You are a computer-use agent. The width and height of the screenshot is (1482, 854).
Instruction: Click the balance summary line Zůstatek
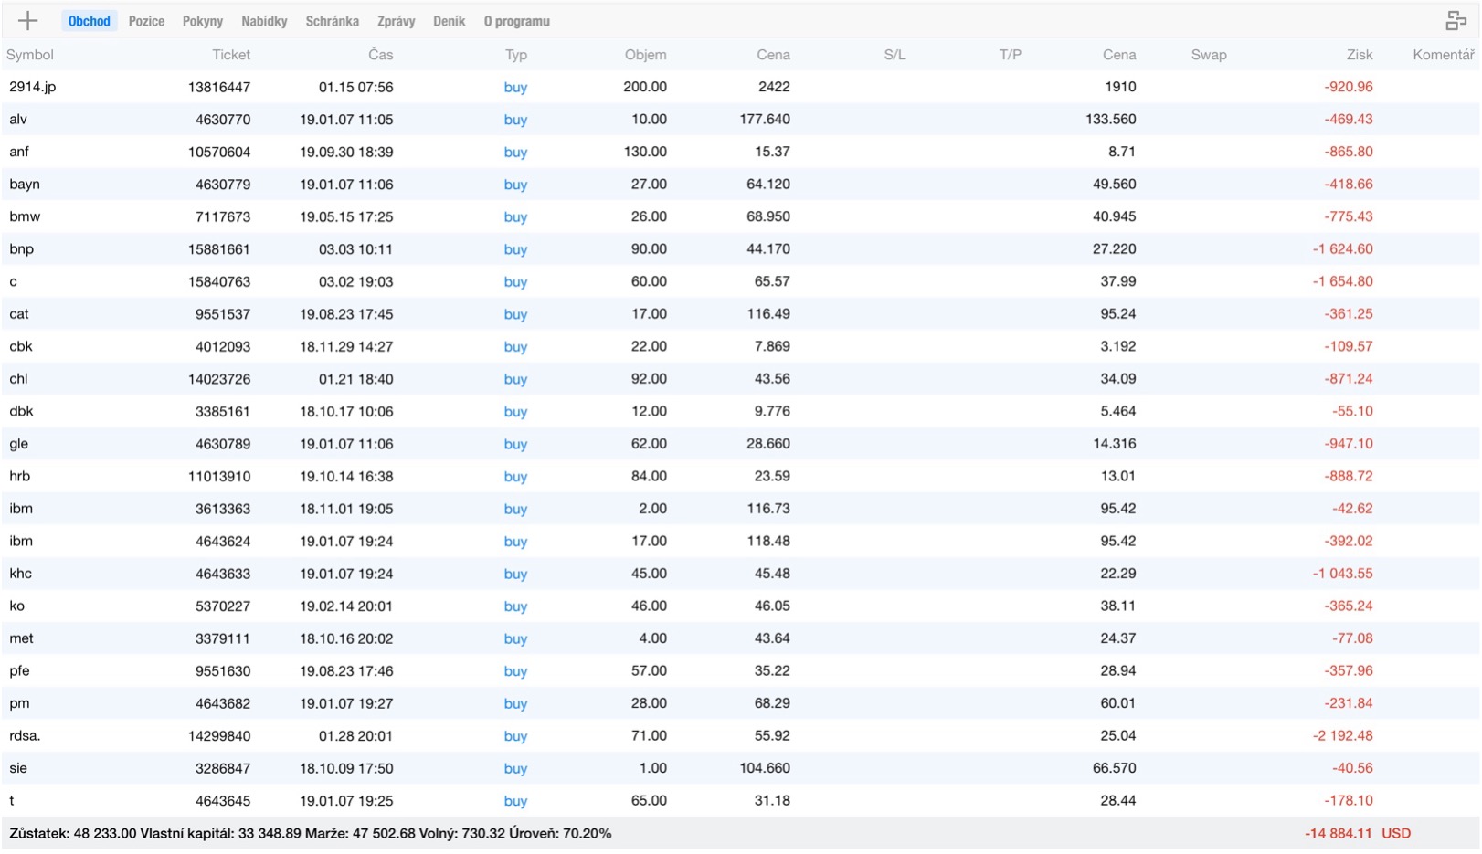click(x=311, y=834)
